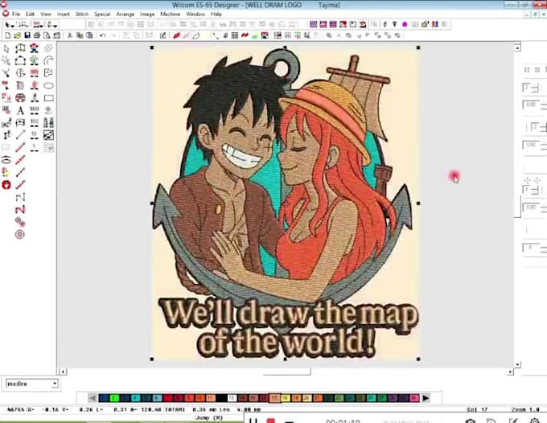Image resolution: width=547 pixels, height=423 pixels.
Task: Click the picture backdrop toolbar icon
Action: tap(265, 35)
